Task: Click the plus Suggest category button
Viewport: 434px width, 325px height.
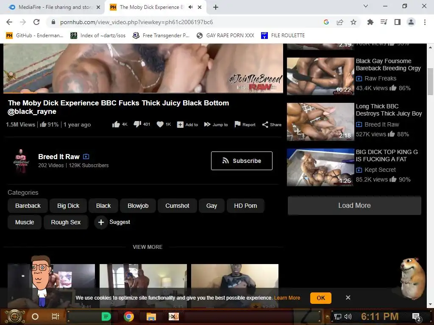Action: (101, 222)
